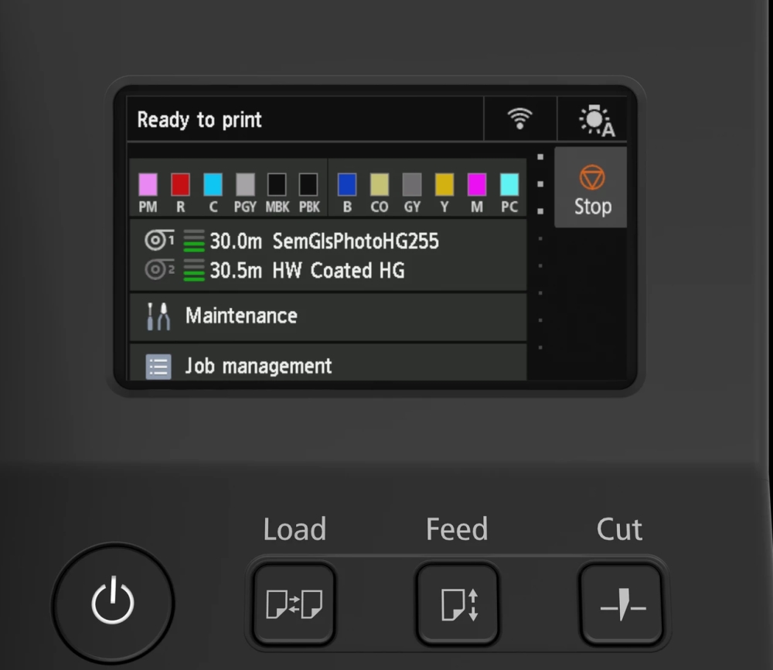Tap the R red ink swatch
The image size is (773, 670).
pos(180,185)
